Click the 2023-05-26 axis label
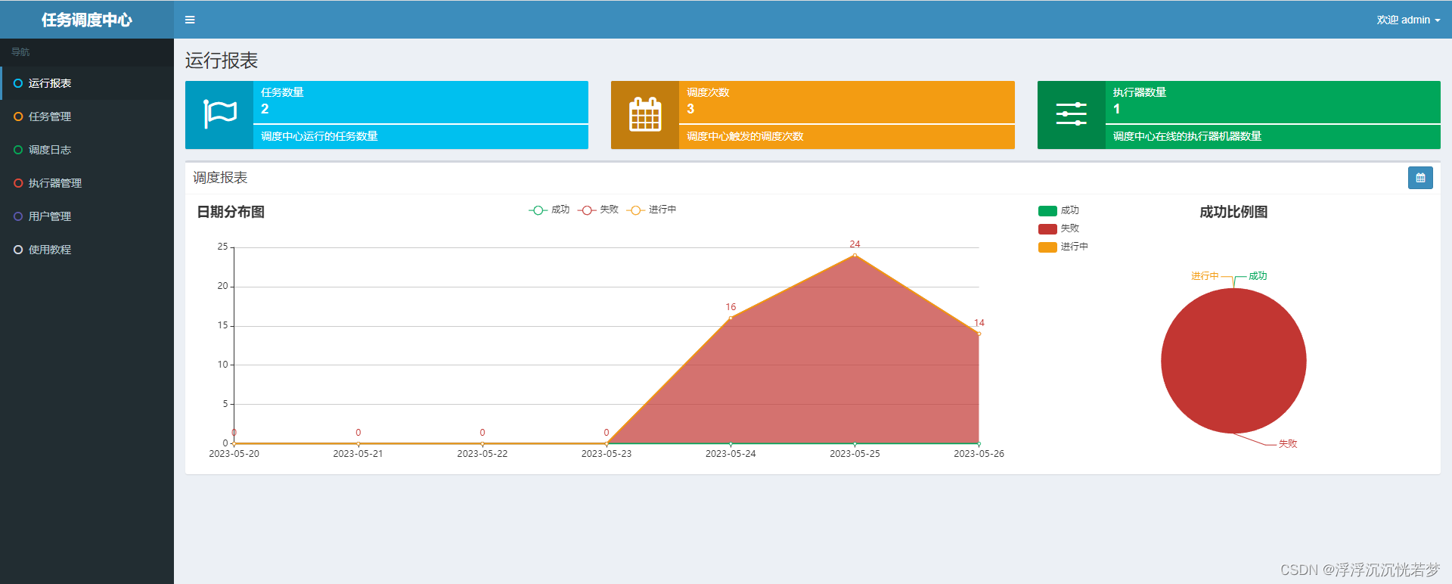 (979, 454)
